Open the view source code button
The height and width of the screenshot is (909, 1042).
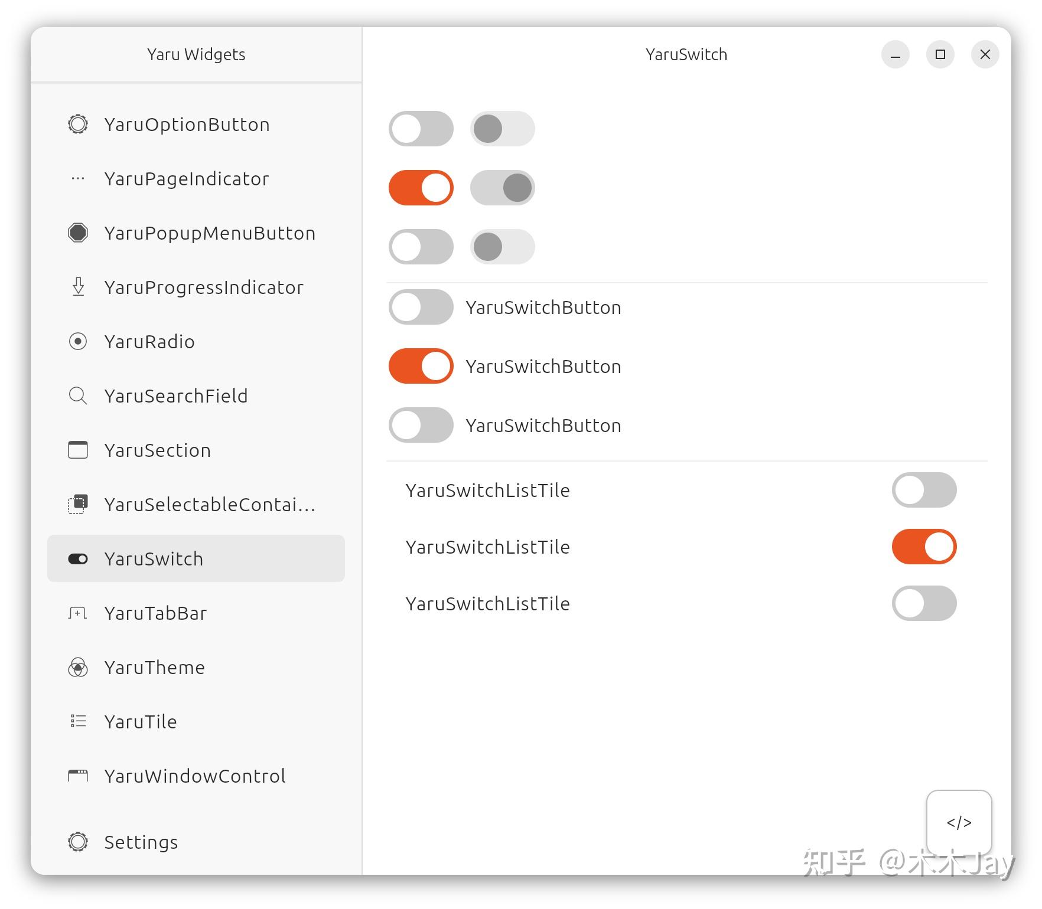[959, 822]
